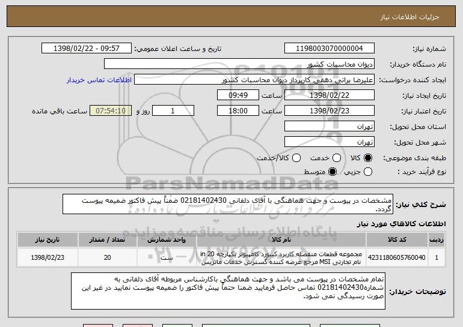Click the delivery province field تهران
Viewport: 463px width, 327px height.
coord(330,127)
